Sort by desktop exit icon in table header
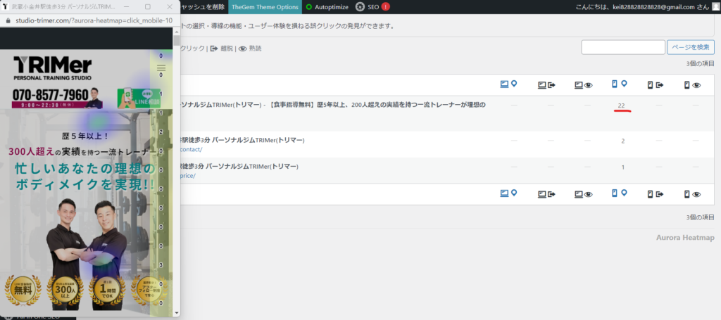Viewport: 721px width, 320px height. pyautogui.click(x=546, y=85)
